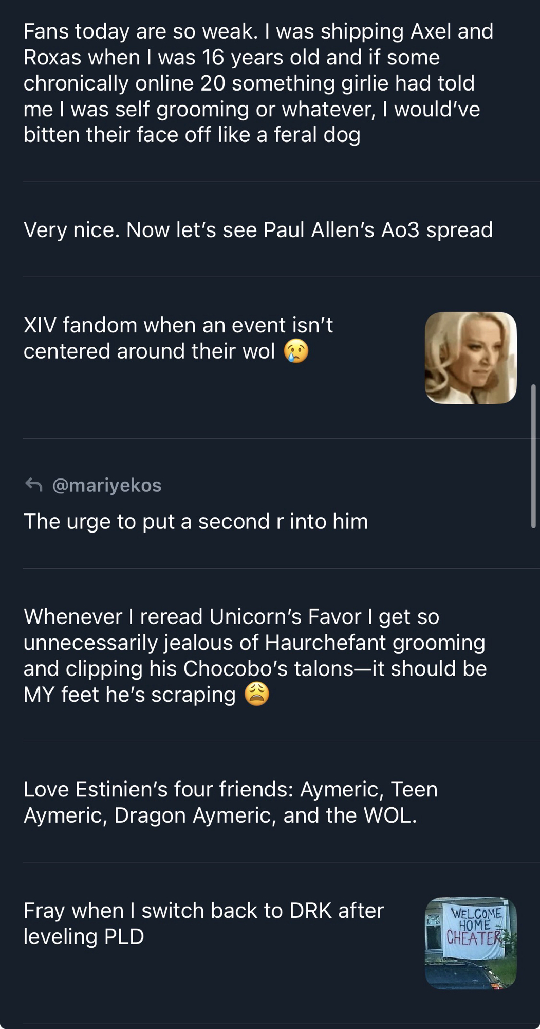This screenshot has width=540, height=1029.
Task: Open the 'Welcome Home Cheater' banner thumbnail
Action: coord(471,943)
